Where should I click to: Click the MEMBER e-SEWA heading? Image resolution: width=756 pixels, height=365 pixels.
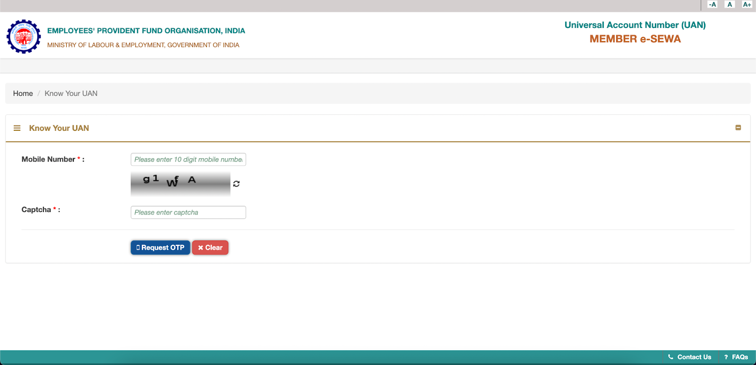point(635,39)
